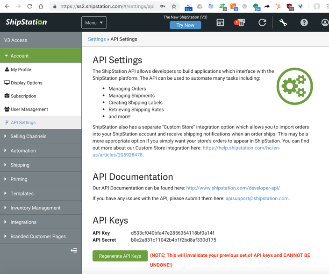Click Regenerate API Keys button

(x=120, y=256)
